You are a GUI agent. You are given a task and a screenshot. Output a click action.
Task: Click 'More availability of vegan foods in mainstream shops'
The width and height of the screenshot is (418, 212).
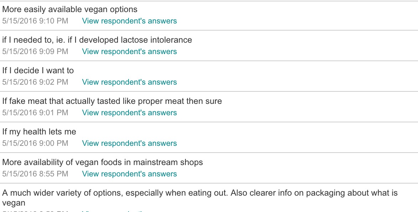(103, 163)
